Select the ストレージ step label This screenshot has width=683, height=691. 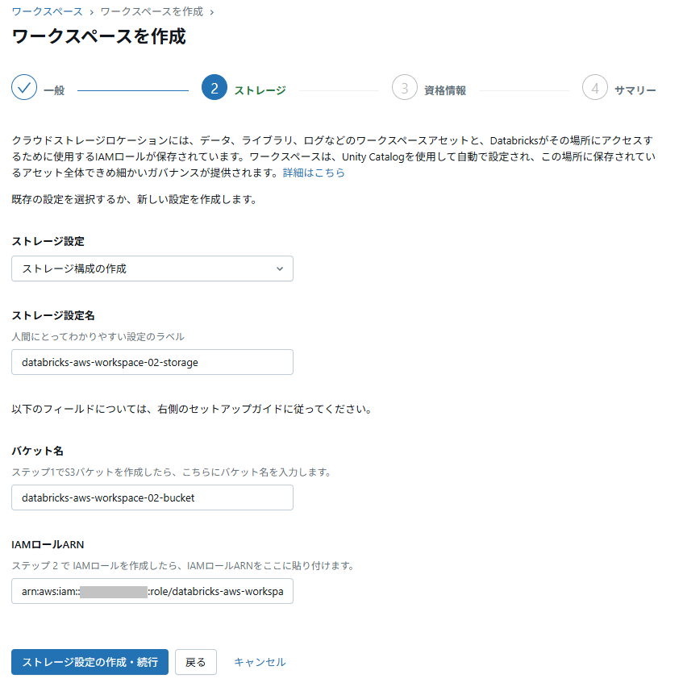pyautogui.click(x=260, y=90)
